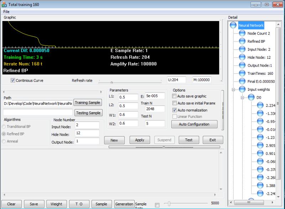Click the sphere icon beside weight 2.905
The width and height of the screenshot is (285, 209).
coord(260,145)
